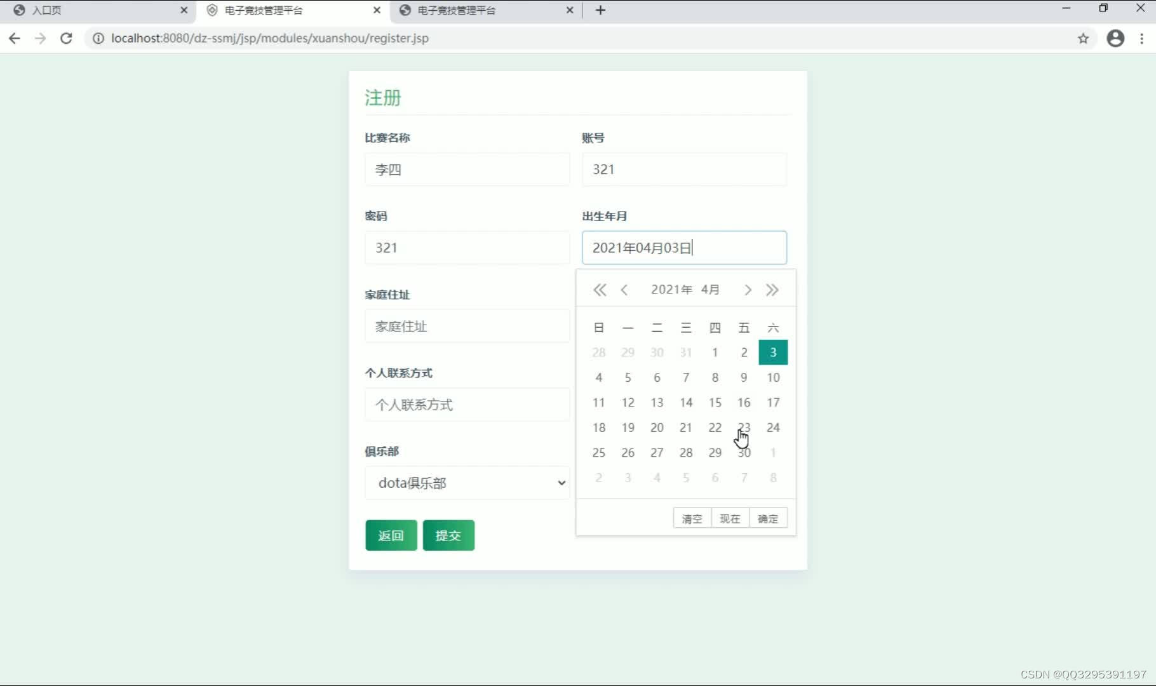The image size is (1156, 686).
Task: Pick April 21 in the calendar
Action: click(686, 427)
